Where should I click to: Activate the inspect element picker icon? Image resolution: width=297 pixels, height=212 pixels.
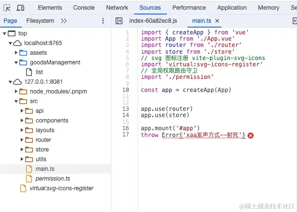point(7,8)
